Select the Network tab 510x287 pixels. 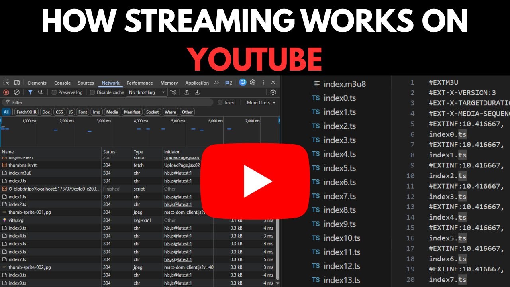tap(110, 83)
